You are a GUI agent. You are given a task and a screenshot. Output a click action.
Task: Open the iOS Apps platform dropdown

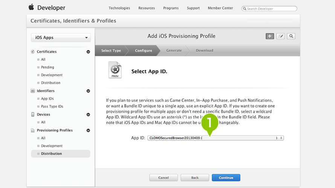[x=61, y=38]
